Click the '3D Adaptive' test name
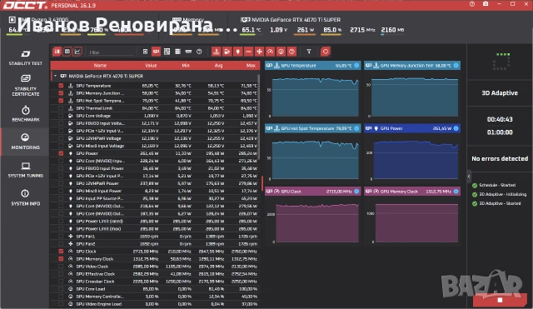Screen dimensions: 533x309 (500, 92)
